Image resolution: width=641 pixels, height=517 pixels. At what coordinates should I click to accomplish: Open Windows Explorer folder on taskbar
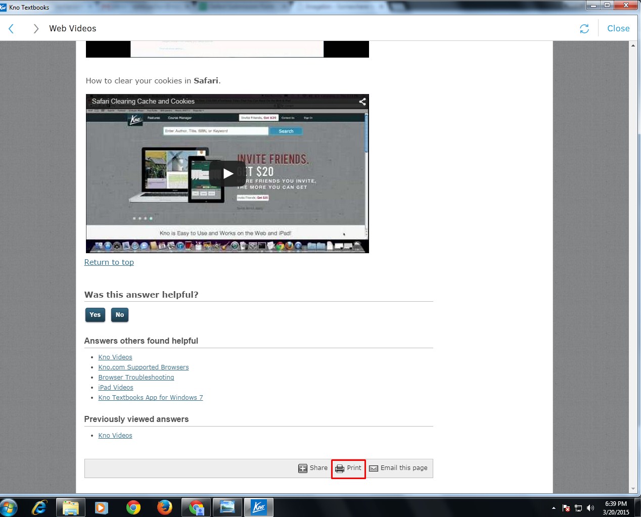click(71, 507)
